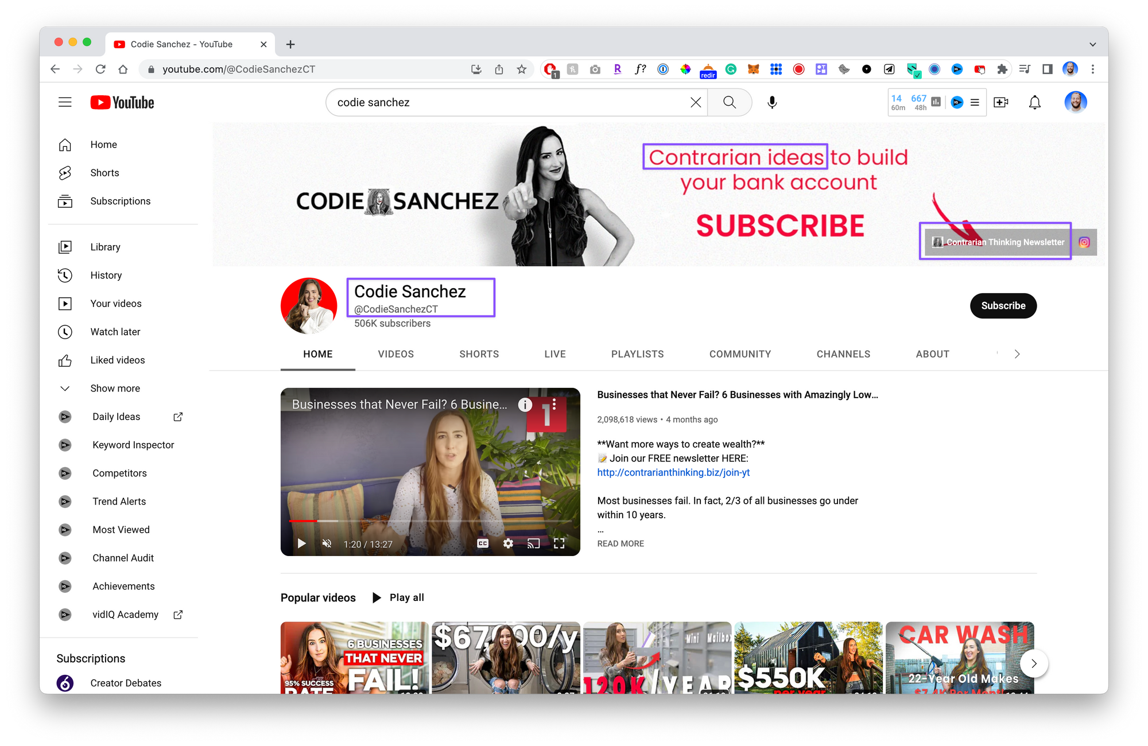Open vidIQ Channel Audit
Screen dimensions: 1148x746
point(123,558)
